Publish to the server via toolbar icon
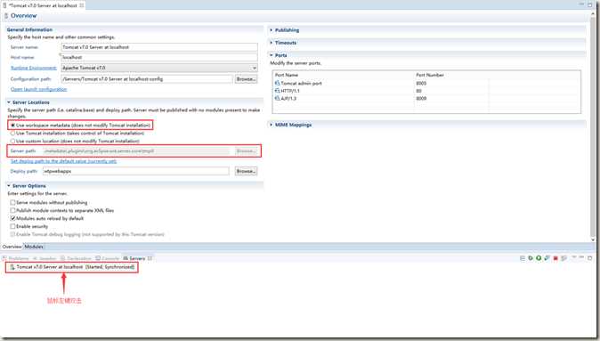The width and height of the screenshot is (600, 341). [x=564, y=258]
